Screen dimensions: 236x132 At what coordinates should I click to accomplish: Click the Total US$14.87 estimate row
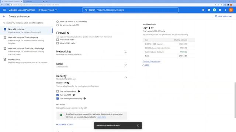(x=169, y=56)
